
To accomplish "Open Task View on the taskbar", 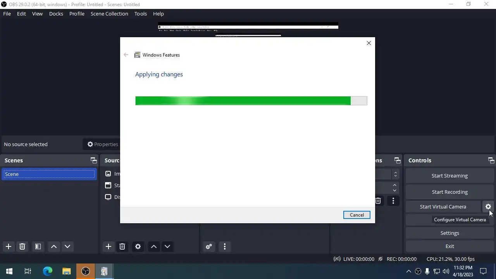I will 28,271.
